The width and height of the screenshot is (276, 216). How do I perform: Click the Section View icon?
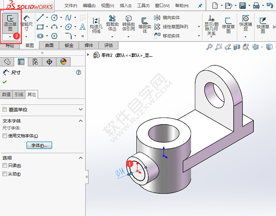[237, 47]
